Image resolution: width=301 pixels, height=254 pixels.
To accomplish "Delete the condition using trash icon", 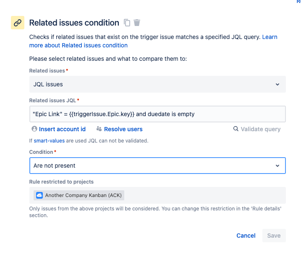I will pyautogui.click(x=137, y=23).
